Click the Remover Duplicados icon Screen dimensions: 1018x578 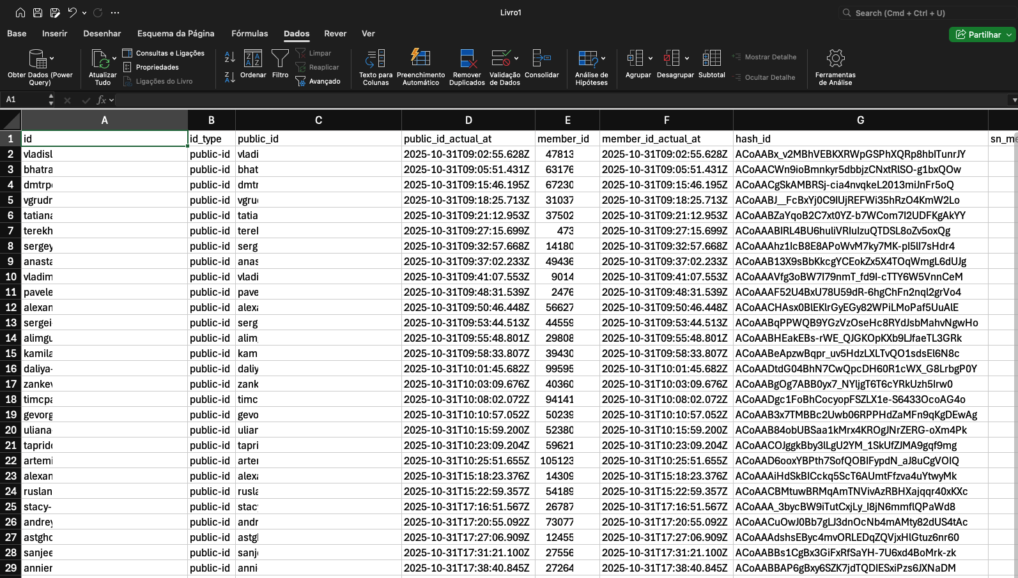click(x=467, y=59)
